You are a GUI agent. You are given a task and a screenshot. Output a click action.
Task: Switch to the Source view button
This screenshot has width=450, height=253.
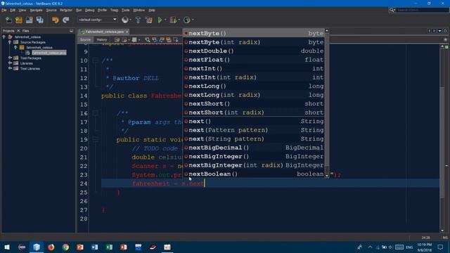tap(85, 40)
